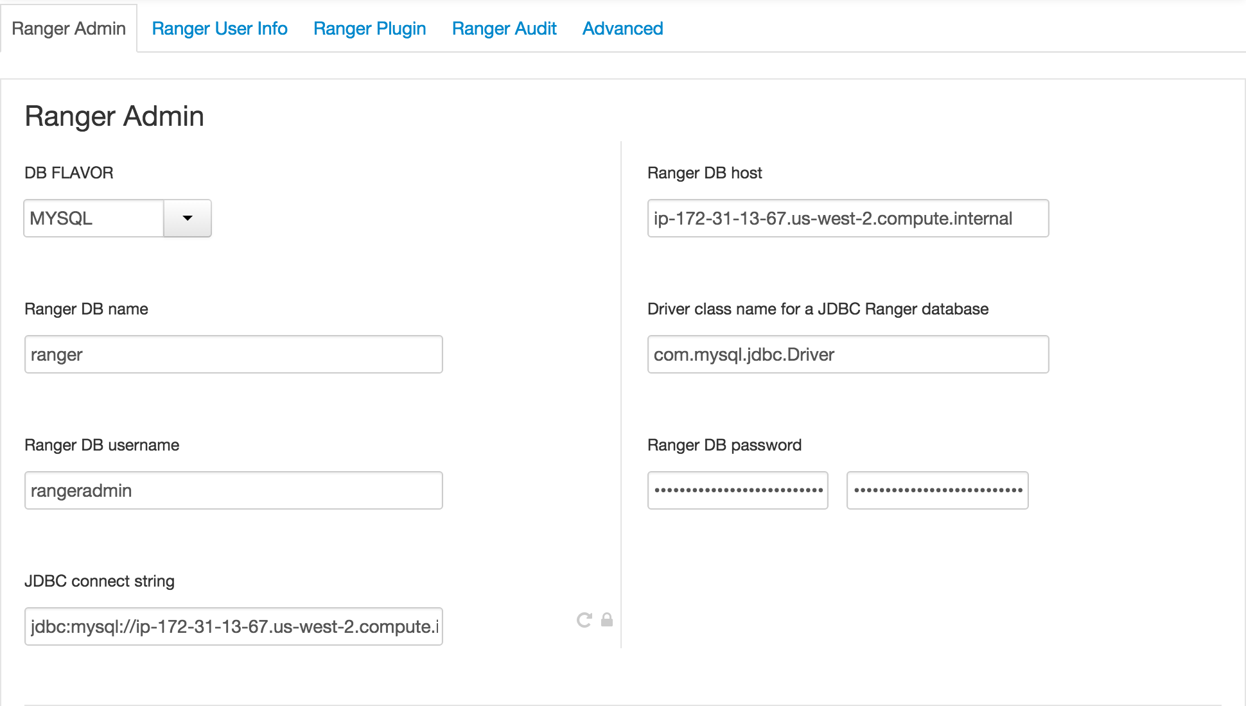Image resolution: width=1246 pixels, height=706 pixels.
Task: Click the lock icon beside JDBC connect string
Action: pyautogui.click(x=607, y=620)
